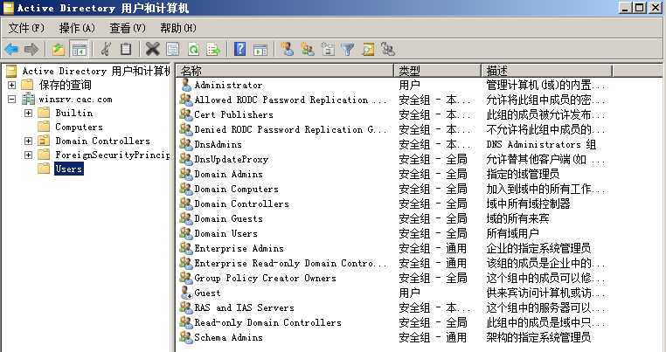This screenshot has width=666, height=352.
Task: Click the DnsAdmins group icon
Action: (x=186, y=144)
